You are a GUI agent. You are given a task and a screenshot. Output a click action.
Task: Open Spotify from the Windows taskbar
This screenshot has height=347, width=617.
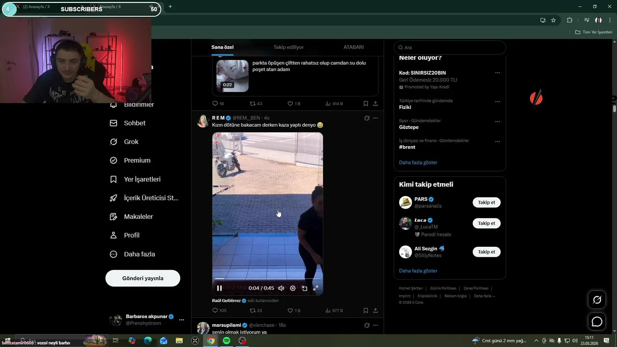click(x=227, y=341)
